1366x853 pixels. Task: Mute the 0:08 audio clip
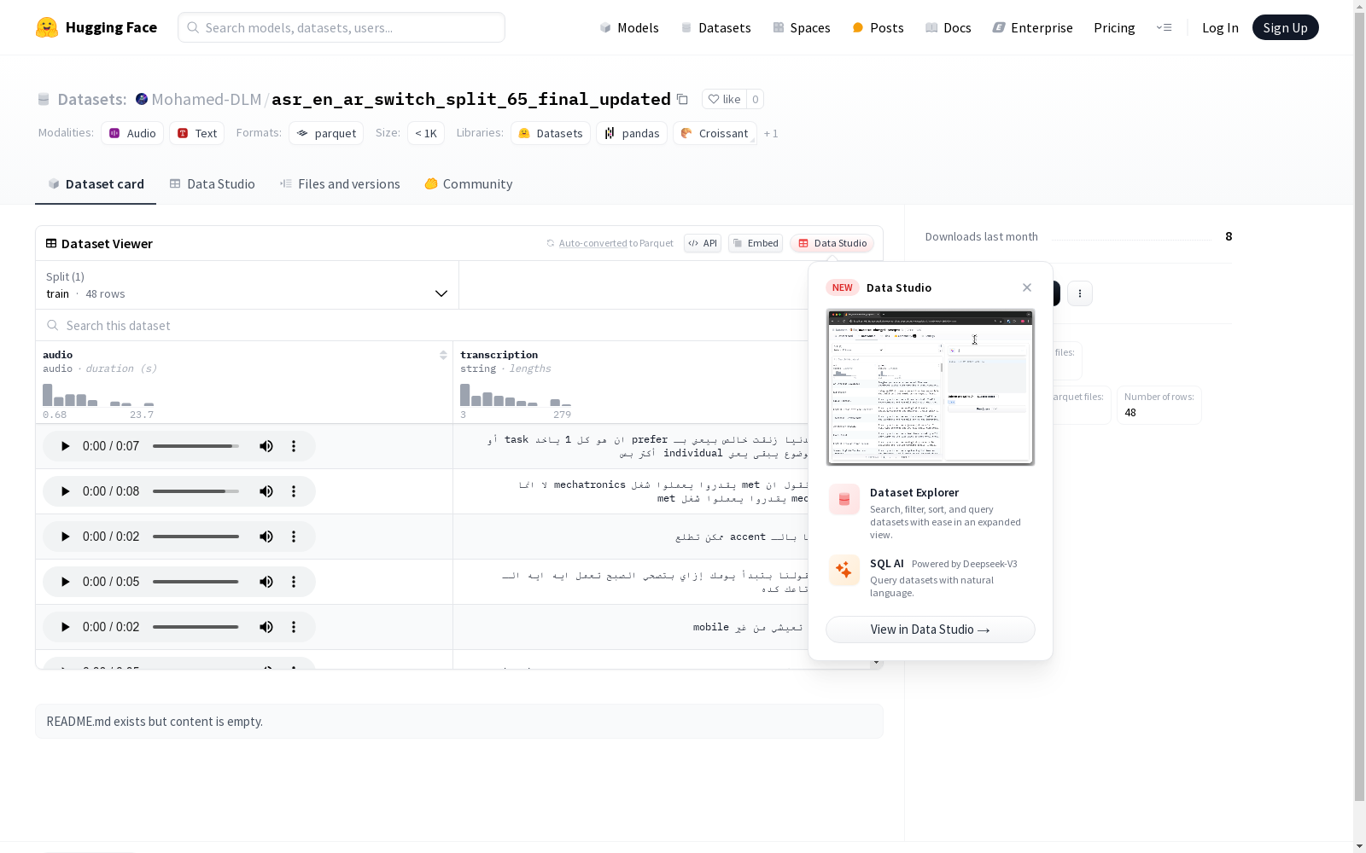tap(266, 491)
